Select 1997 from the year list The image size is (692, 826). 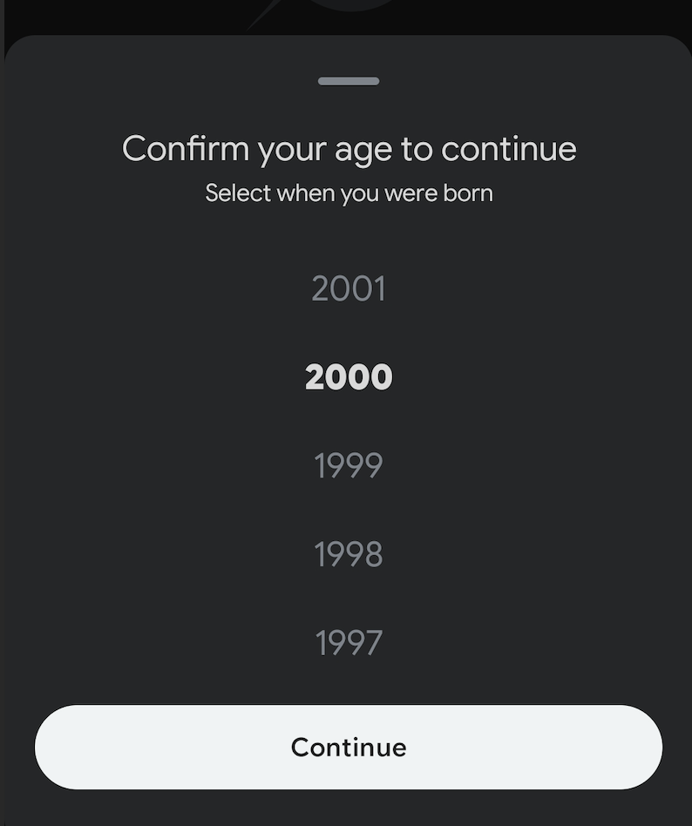[349, 643]
